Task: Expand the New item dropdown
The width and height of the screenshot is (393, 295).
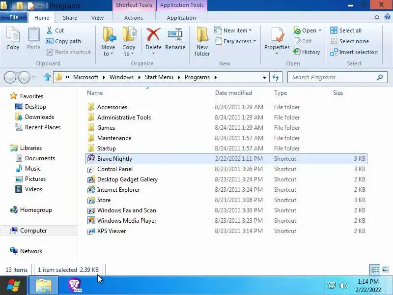Action: 250,30
